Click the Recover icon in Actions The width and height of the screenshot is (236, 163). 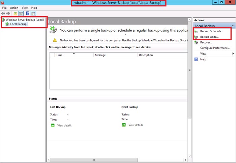pos(196,42)
